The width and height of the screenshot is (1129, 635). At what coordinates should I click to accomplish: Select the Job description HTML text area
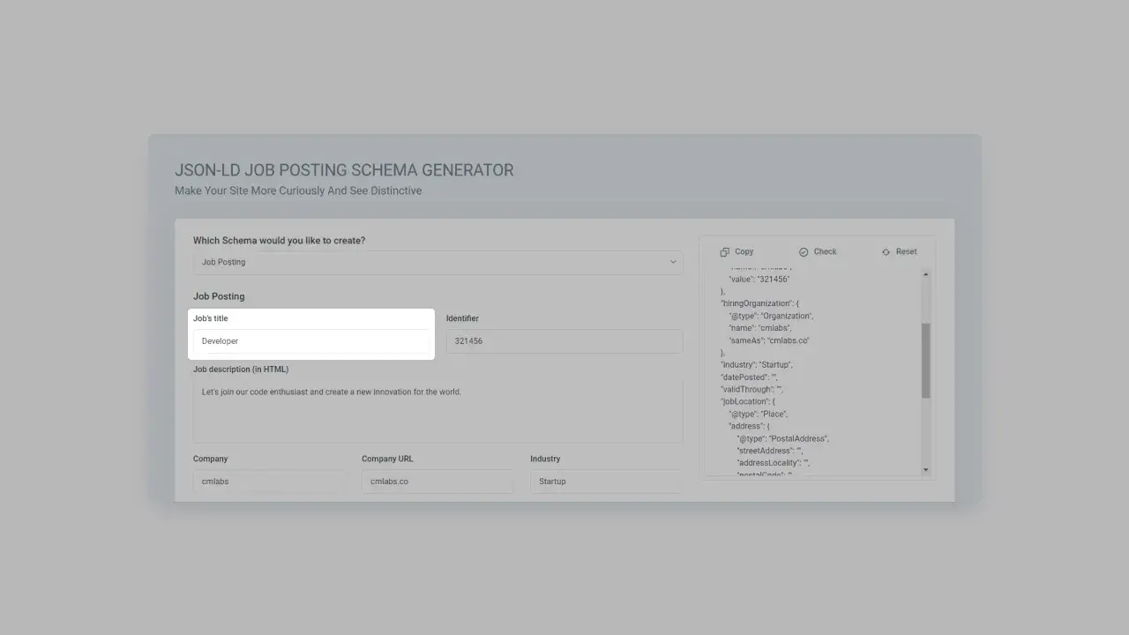pos(437,412)
